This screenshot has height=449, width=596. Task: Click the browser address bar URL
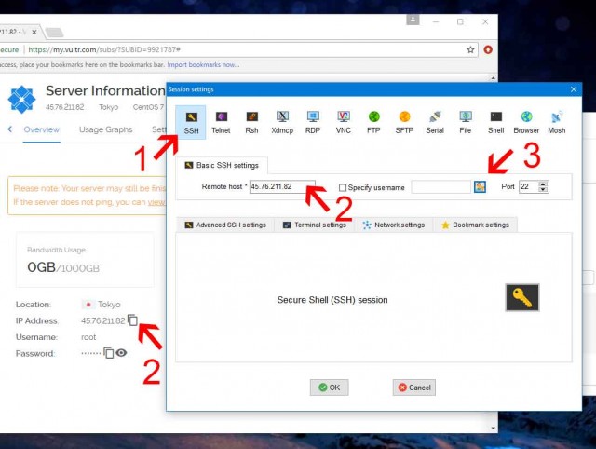pos(104,49)
